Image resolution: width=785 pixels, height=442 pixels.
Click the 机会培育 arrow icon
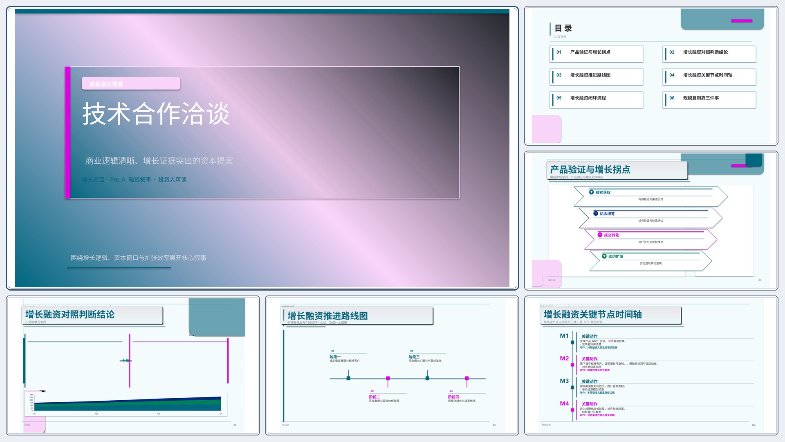click(596, 213)
